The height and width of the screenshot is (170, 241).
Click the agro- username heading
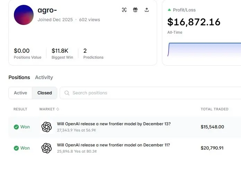pos(47,10)
